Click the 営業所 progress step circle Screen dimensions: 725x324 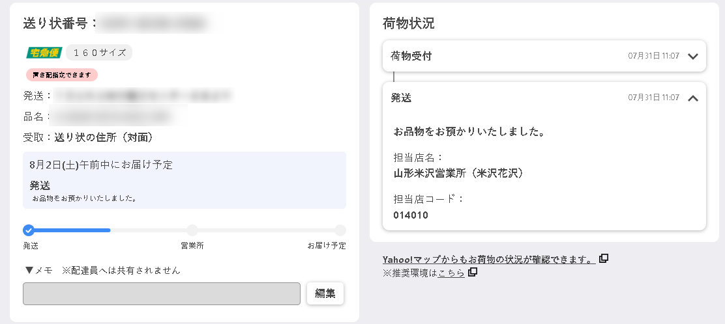point(192,230)
